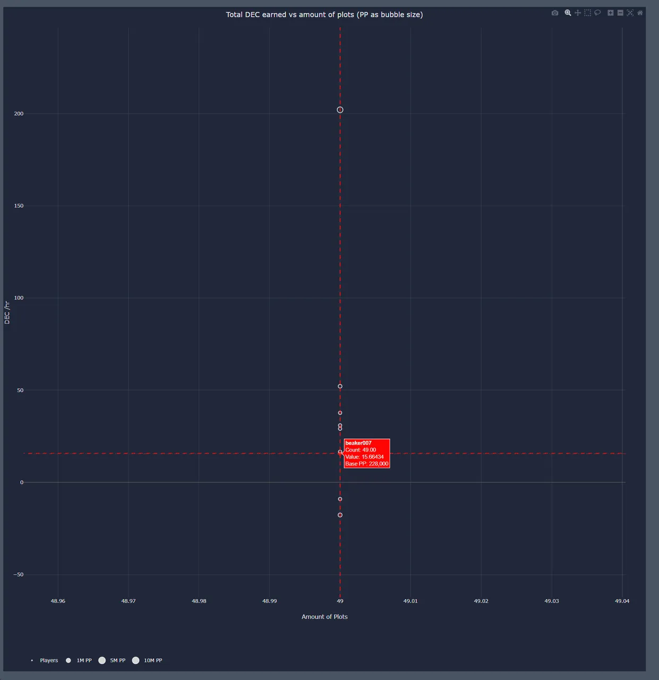Select the largest bubble near 200 DEC
Screen dimensions: 659x680
(340, 110)
